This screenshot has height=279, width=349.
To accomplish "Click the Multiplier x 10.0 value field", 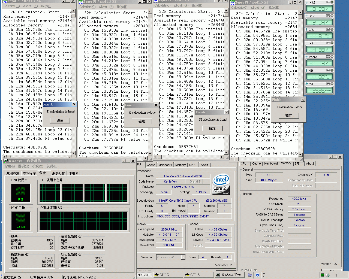I will click(169, 235).
